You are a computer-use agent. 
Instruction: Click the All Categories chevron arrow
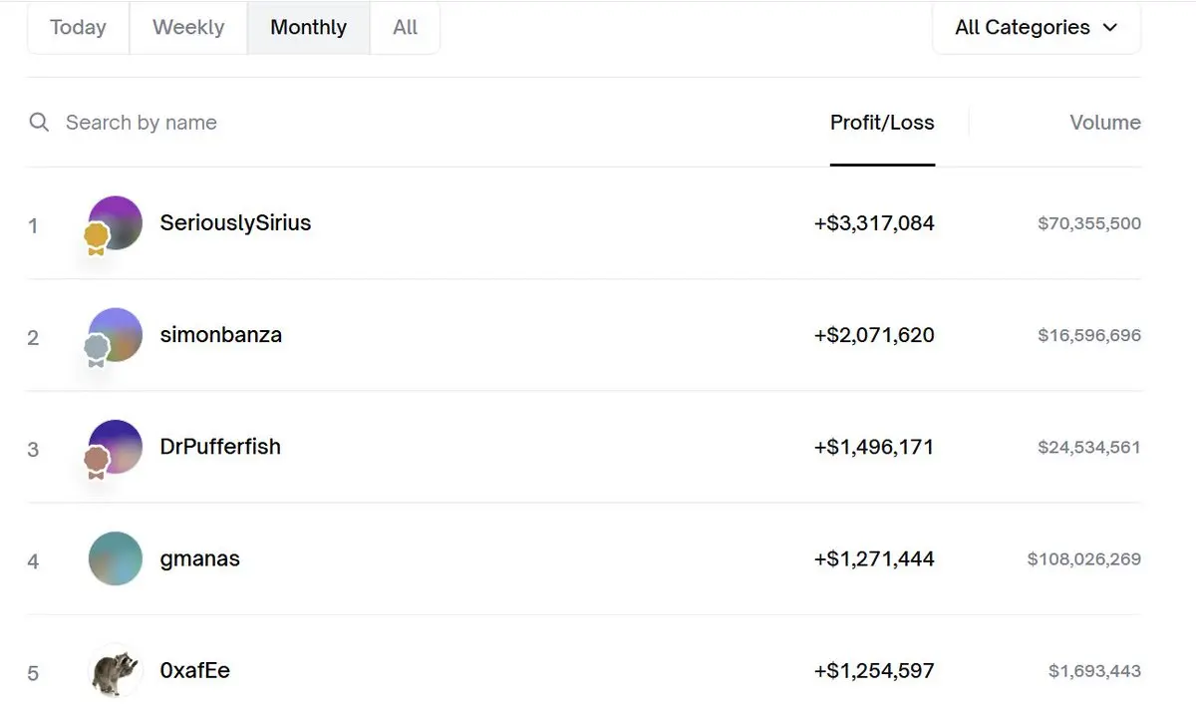tap(1110, 28)
